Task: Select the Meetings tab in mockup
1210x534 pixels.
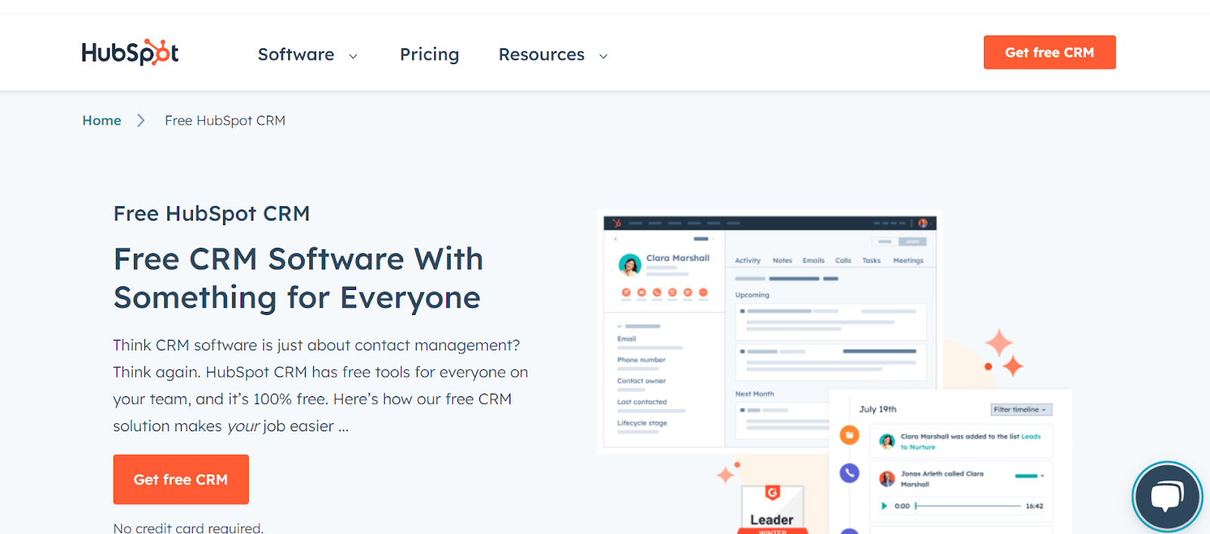Action: tap(908, 261)
